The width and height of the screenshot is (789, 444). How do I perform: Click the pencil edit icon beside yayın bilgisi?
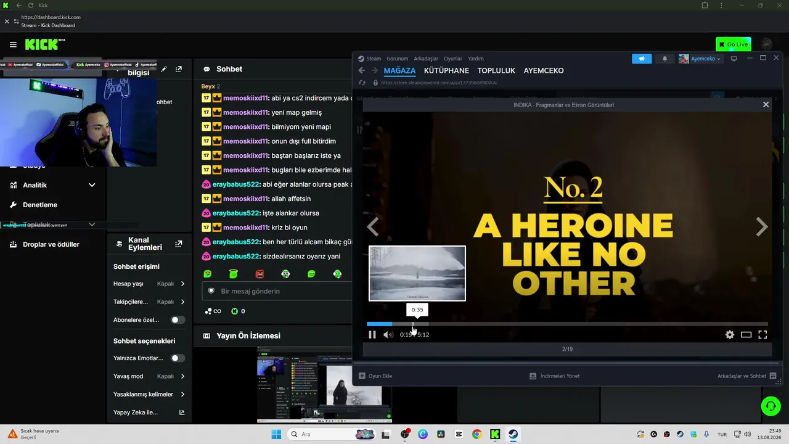pyautogui.click(x=164, y=69)
